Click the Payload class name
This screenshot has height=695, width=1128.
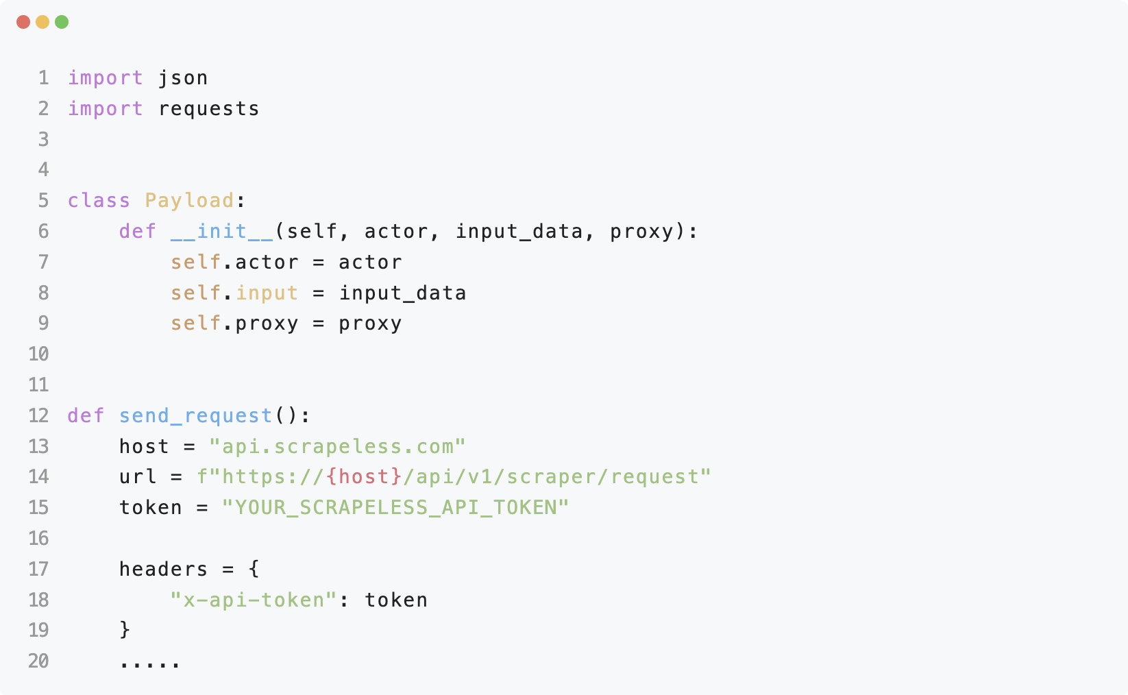point(189,201)
